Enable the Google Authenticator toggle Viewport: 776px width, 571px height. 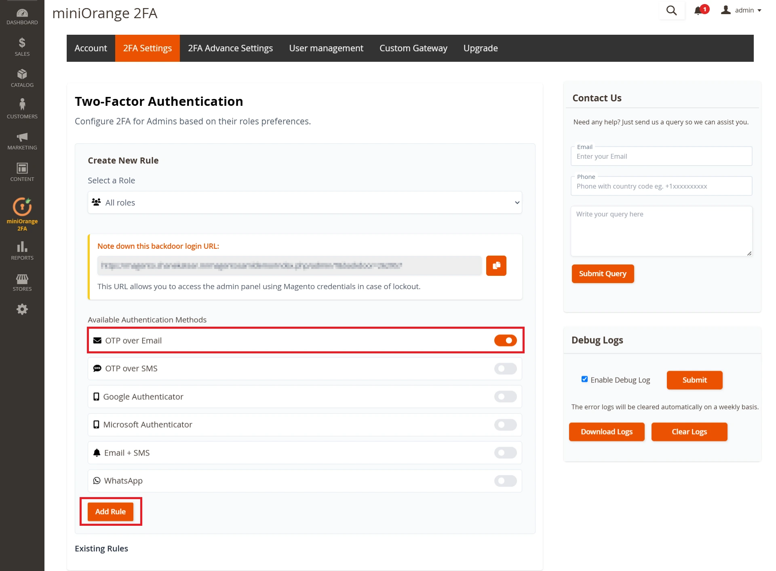tap(505, 397)
